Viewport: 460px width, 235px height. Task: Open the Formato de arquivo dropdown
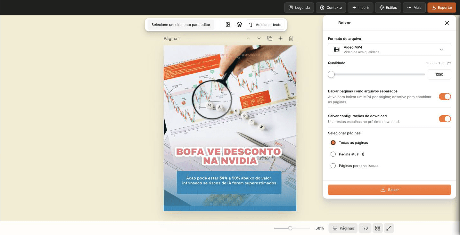click(390, 49)
